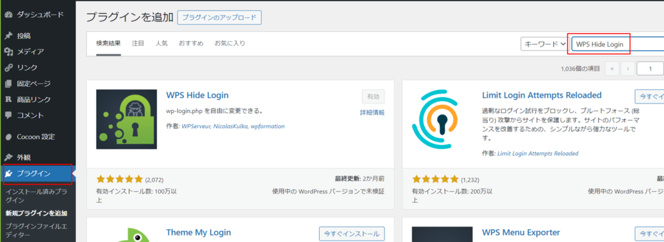664x242 pixels.
Task: Click the 商品リンク R icon
Action: [8, 100]
